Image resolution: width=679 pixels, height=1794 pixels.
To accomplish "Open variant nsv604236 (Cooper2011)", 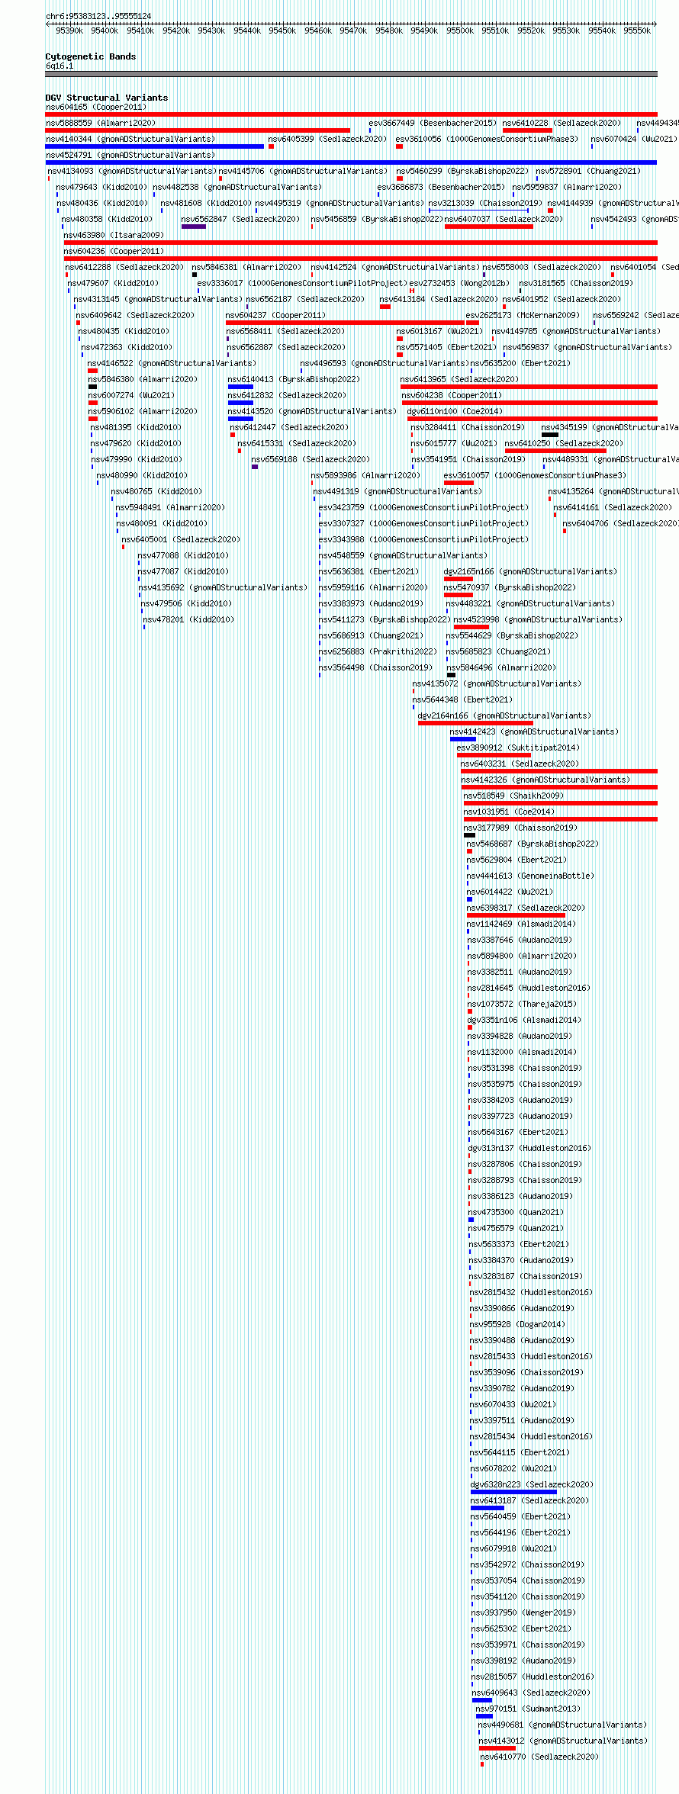I will [114, 251].
